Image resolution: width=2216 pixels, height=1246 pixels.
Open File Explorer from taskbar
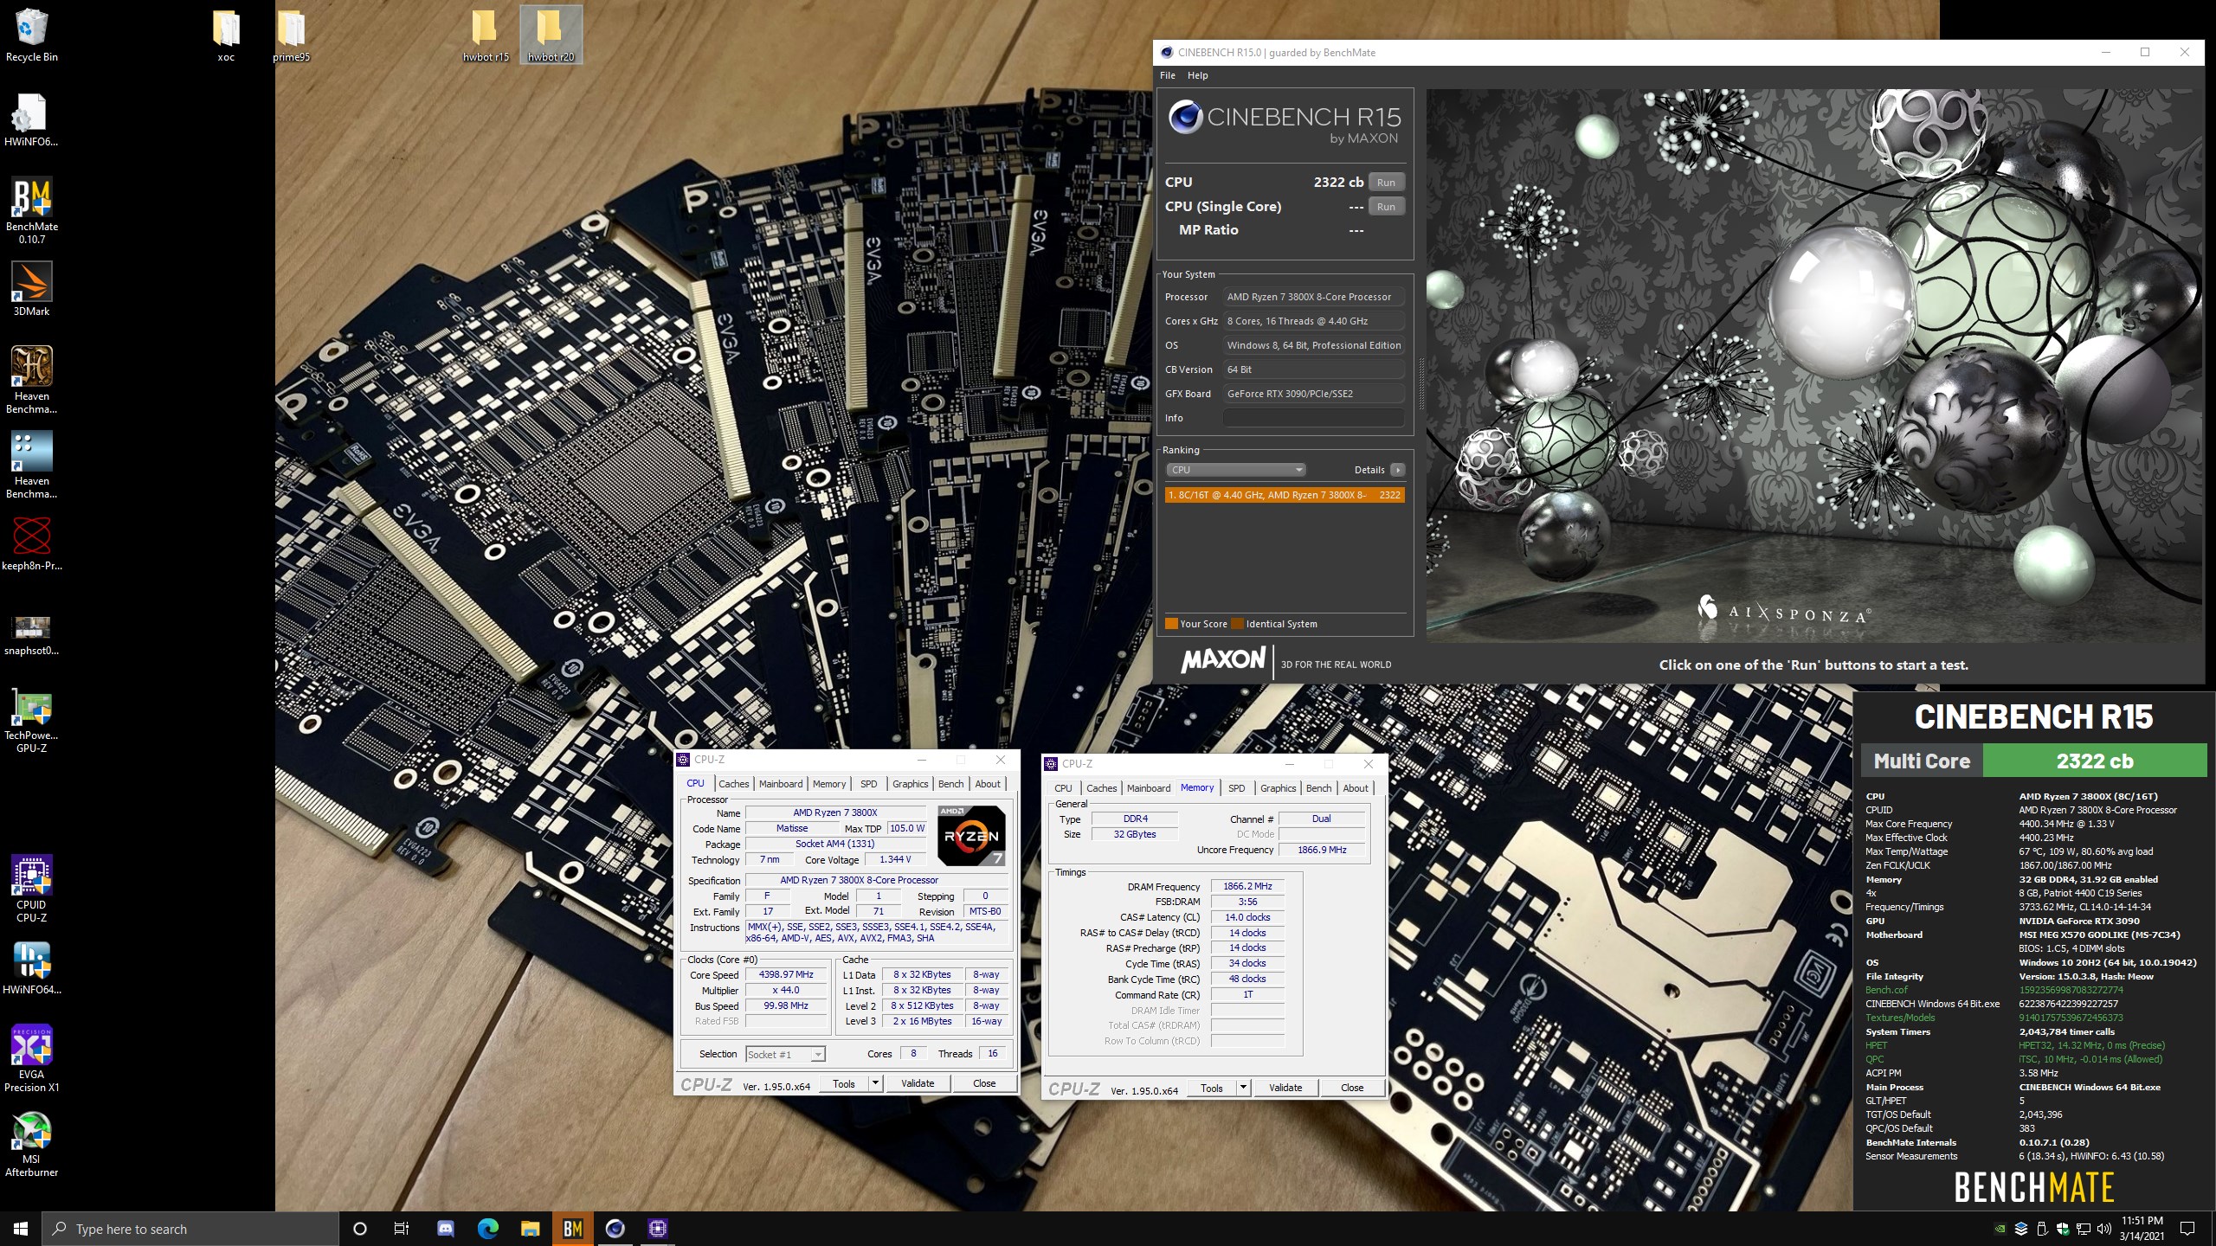click(x=530, y=1229)
